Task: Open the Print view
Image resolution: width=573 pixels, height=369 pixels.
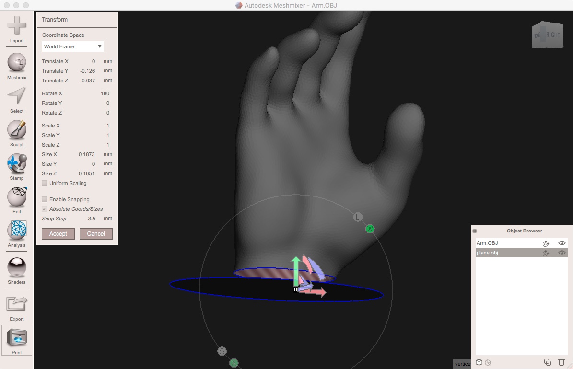Action: 17,341
